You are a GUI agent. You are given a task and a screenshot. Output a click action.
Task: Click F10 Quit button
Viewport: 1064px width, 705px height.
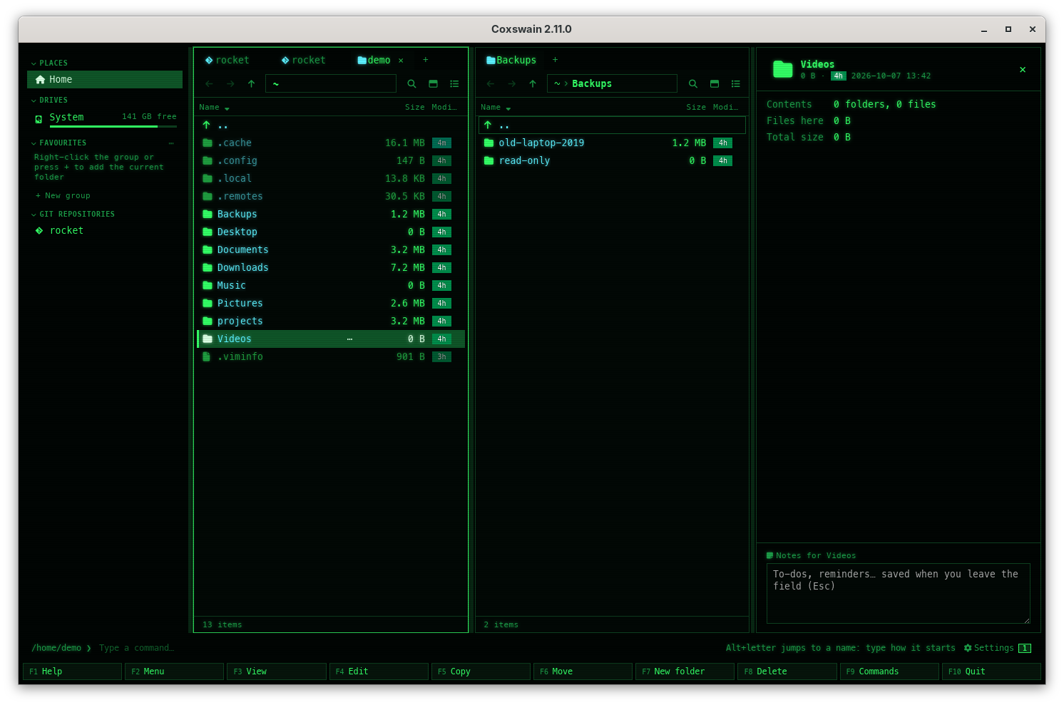pyautogui.click(x=991, y=671)
